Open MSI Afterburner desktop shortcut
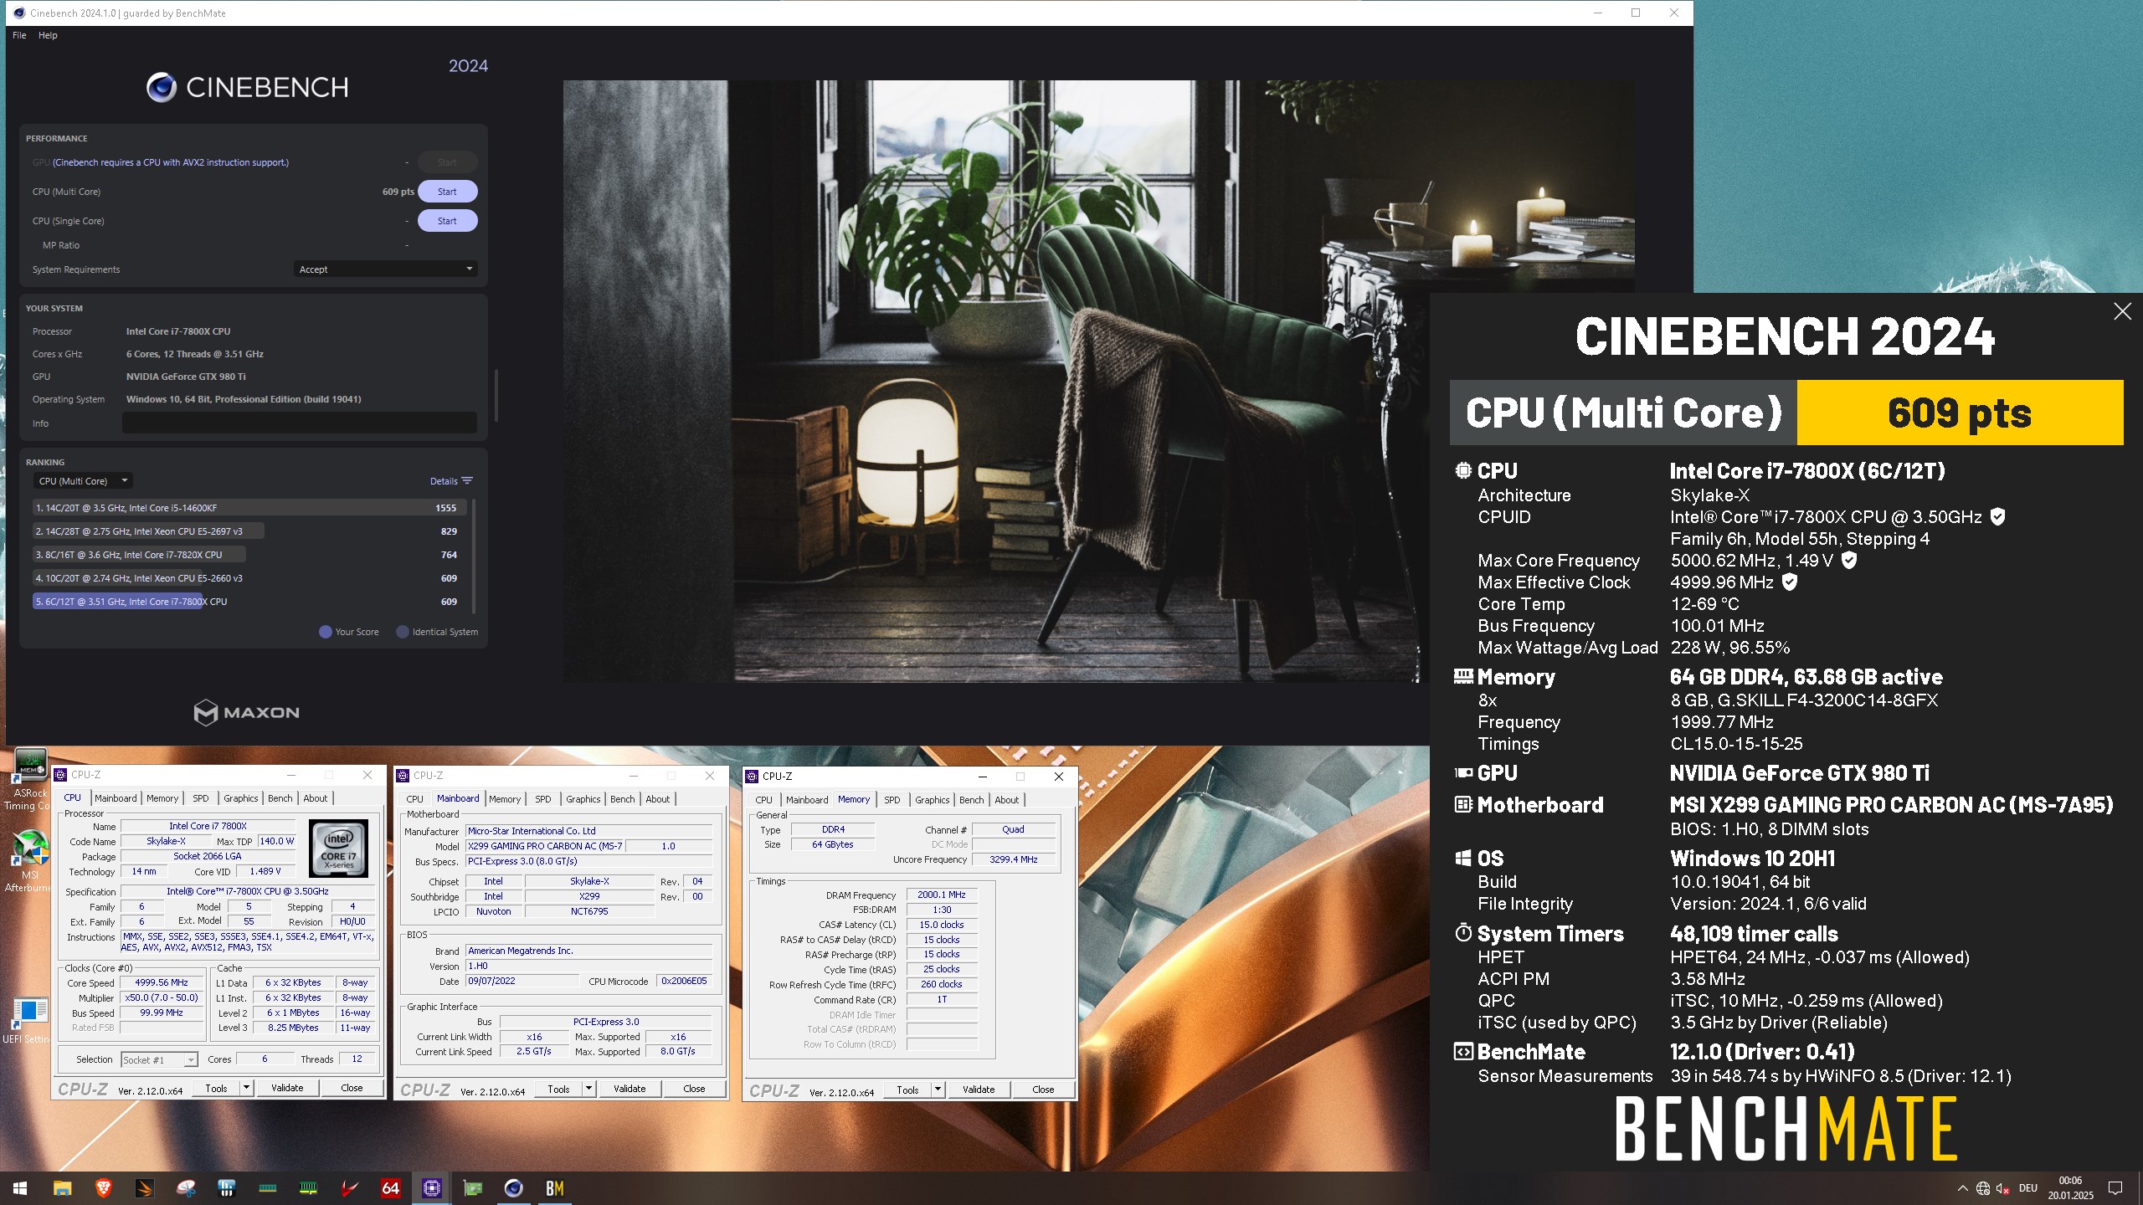The image size is (2143, 1205). [30, 861]
